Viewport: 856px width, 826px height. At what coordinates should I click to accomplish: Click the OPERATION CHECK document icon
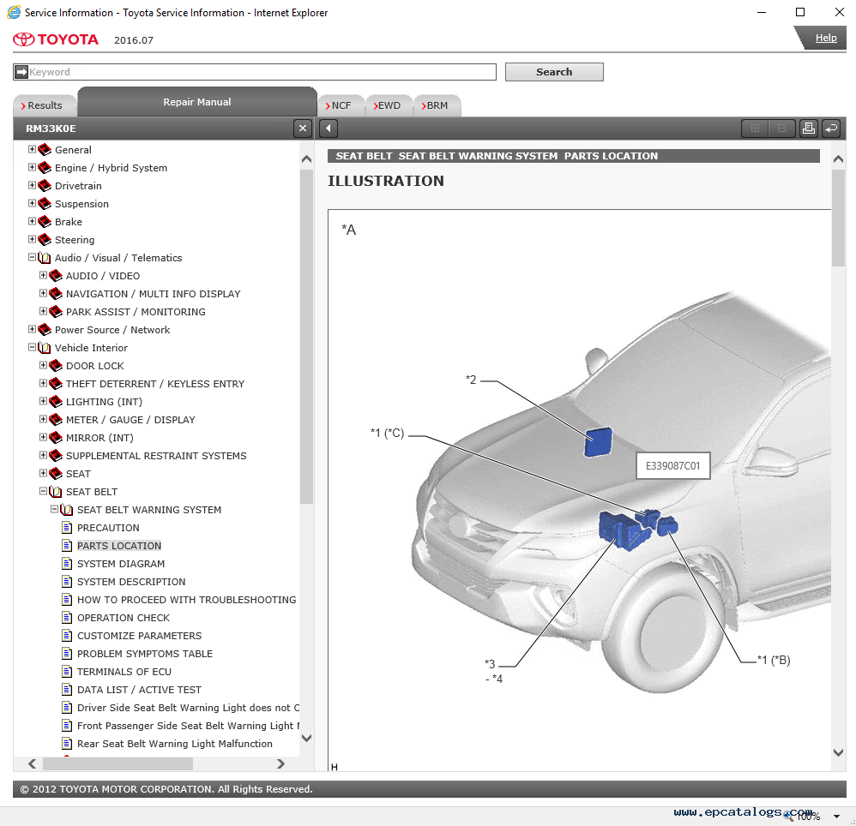point(67,617)
